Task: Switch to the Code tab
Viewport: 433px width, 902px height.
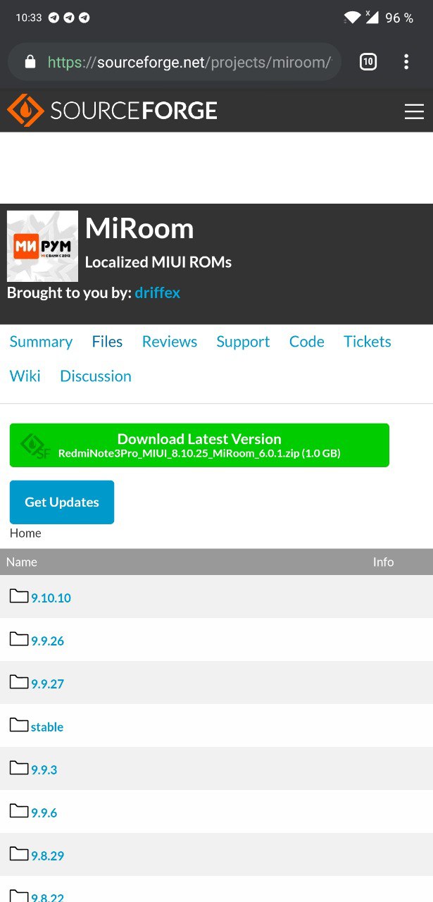Action: 307,342
